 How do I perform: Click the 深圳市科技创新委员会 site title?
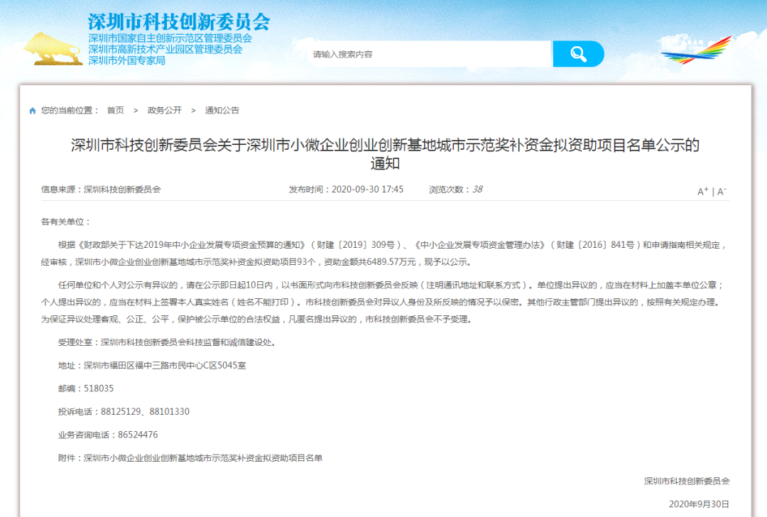179,21
